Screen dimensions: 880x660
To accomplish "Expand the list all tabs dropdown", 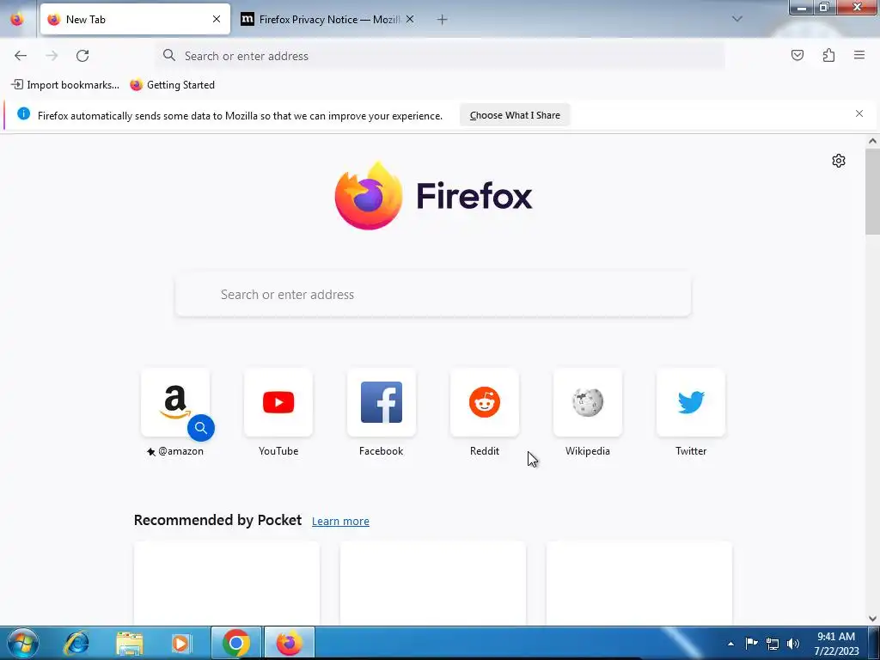I will point(737,19).
